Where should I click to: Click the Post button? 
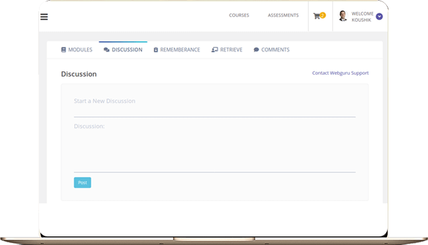[x=83, y=182]
